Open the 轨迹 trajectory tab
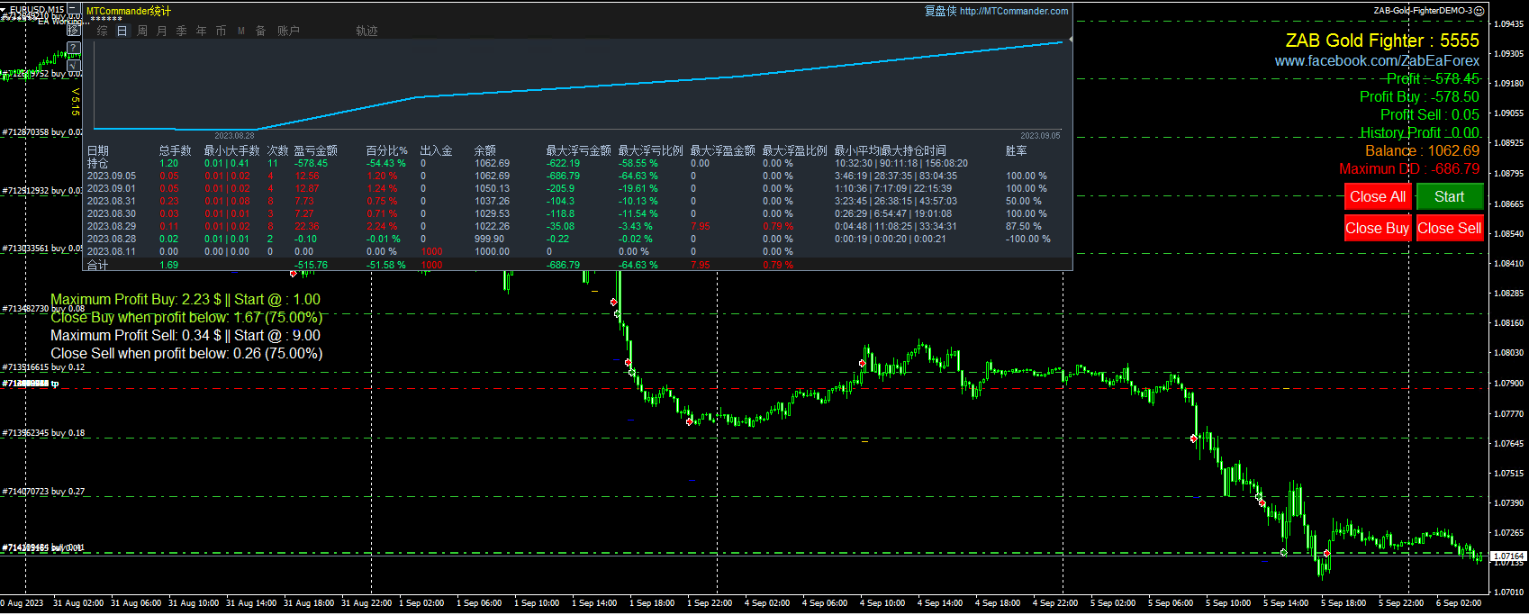 click(366, 31)
